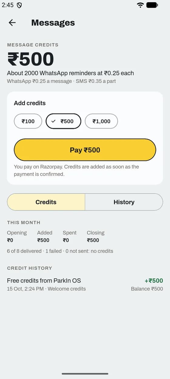Tap the shield icon in status bar

[x=19, y=5]
